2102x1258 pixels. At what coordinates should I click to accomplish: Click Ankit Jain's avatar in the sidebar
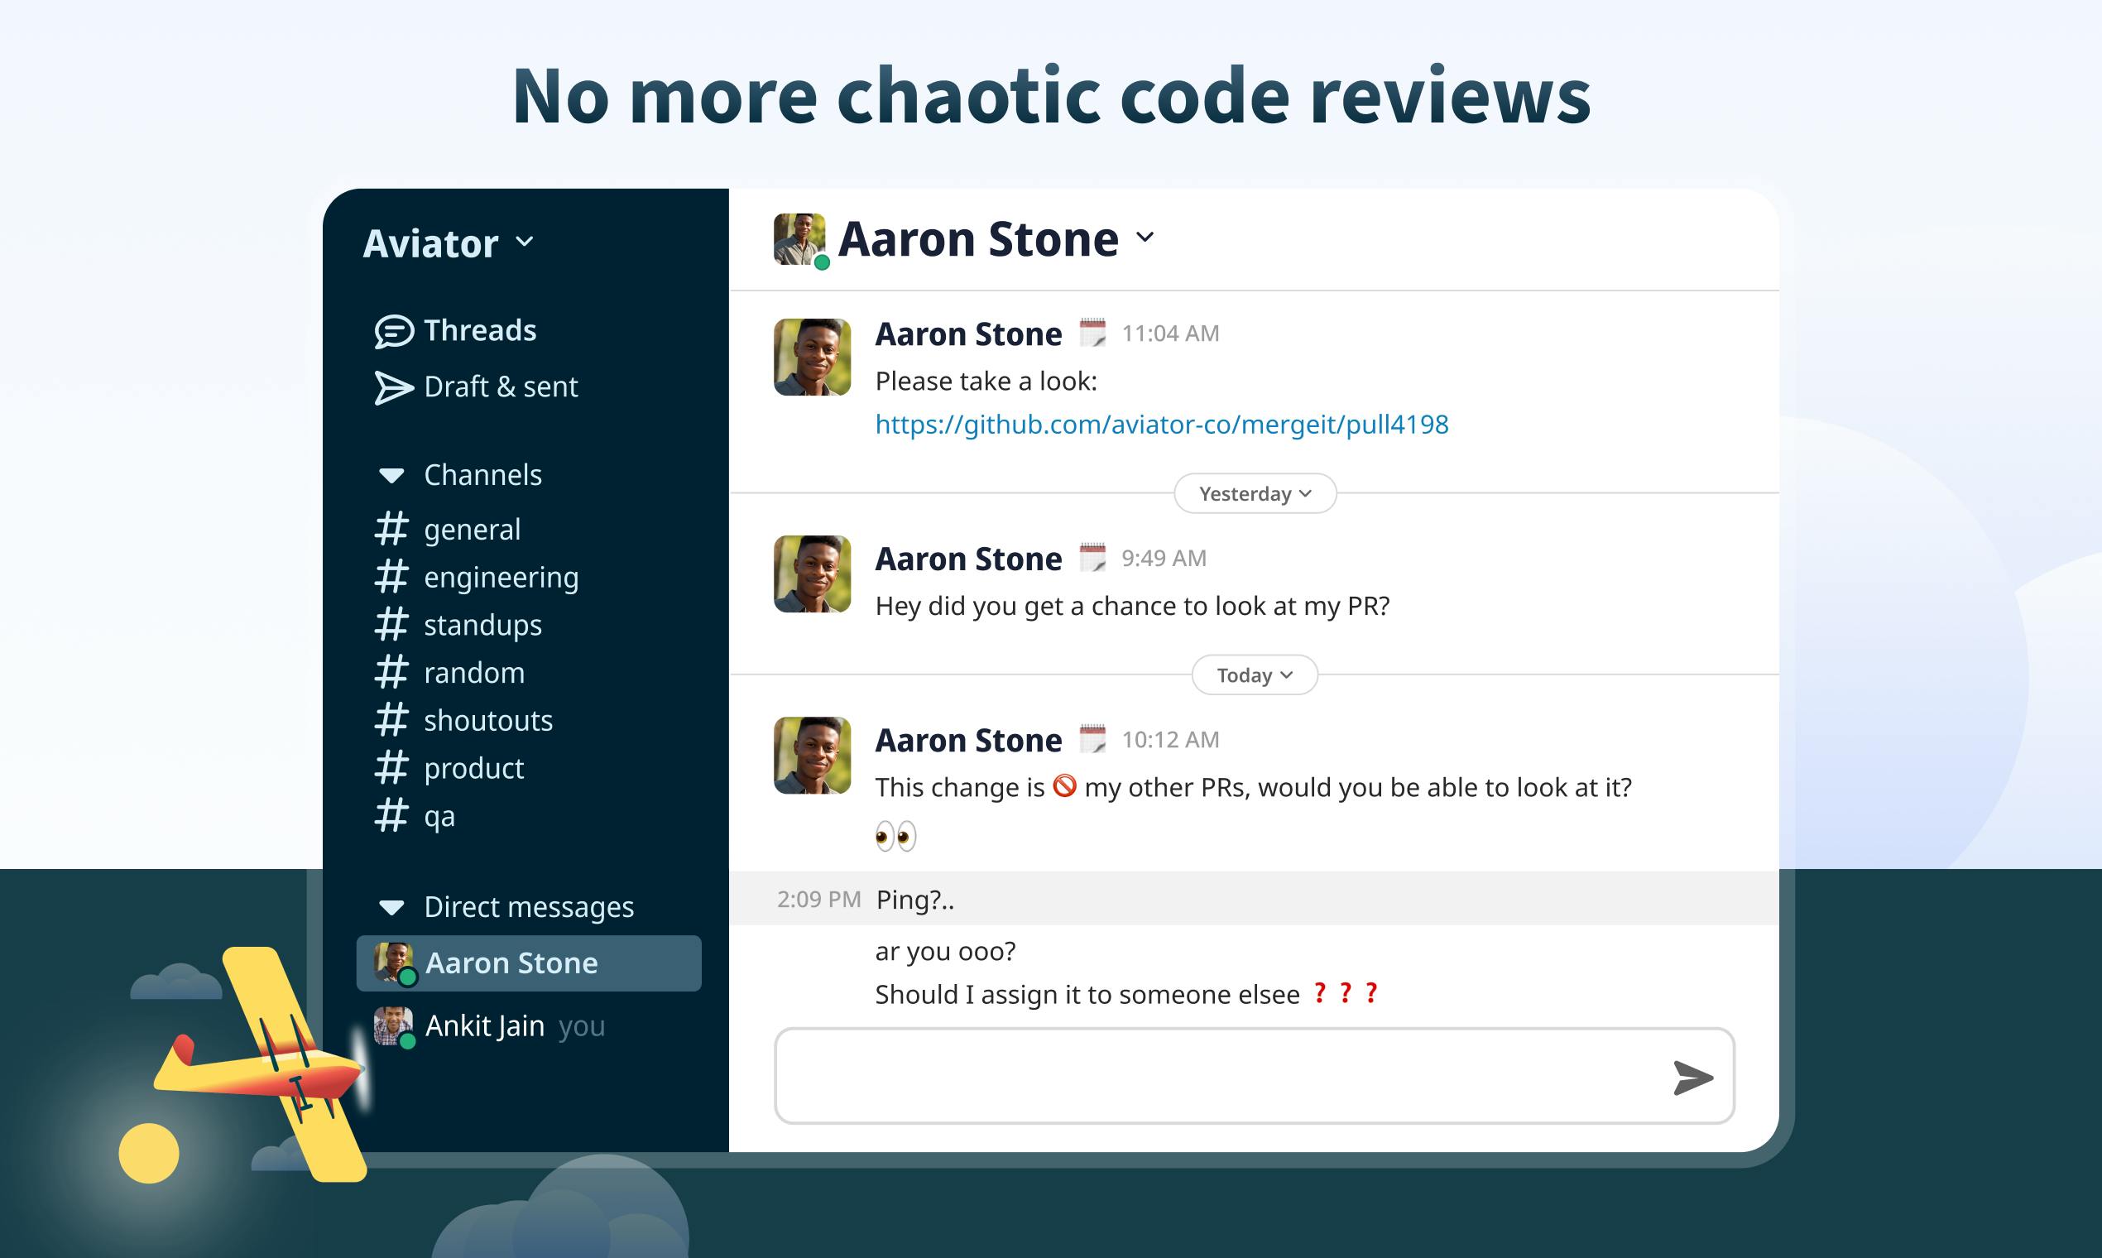(394, 1026)
